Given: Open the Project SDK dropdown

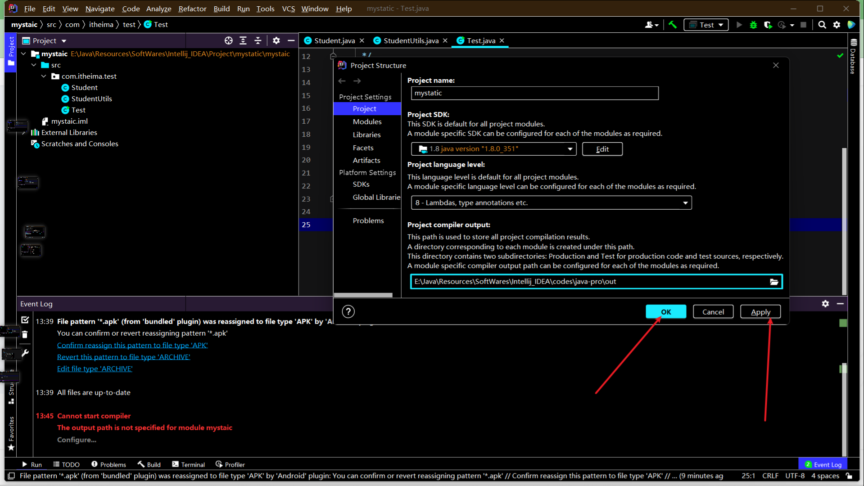Looking at the screenshot, I should click(493, 149).
